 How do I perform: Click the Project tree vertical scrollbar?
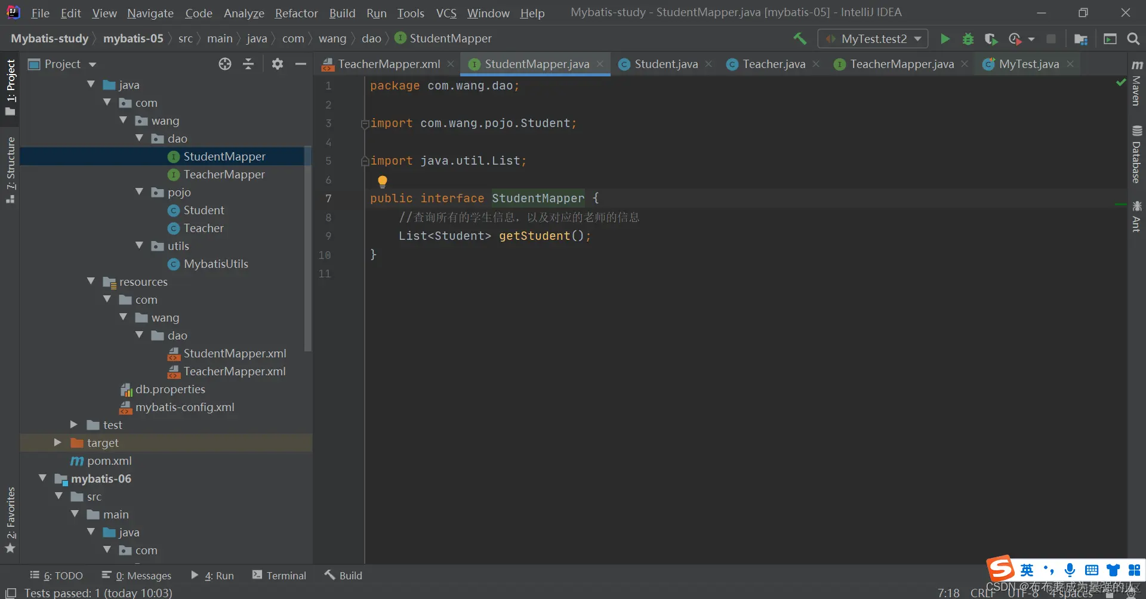(x=308, y=248)
